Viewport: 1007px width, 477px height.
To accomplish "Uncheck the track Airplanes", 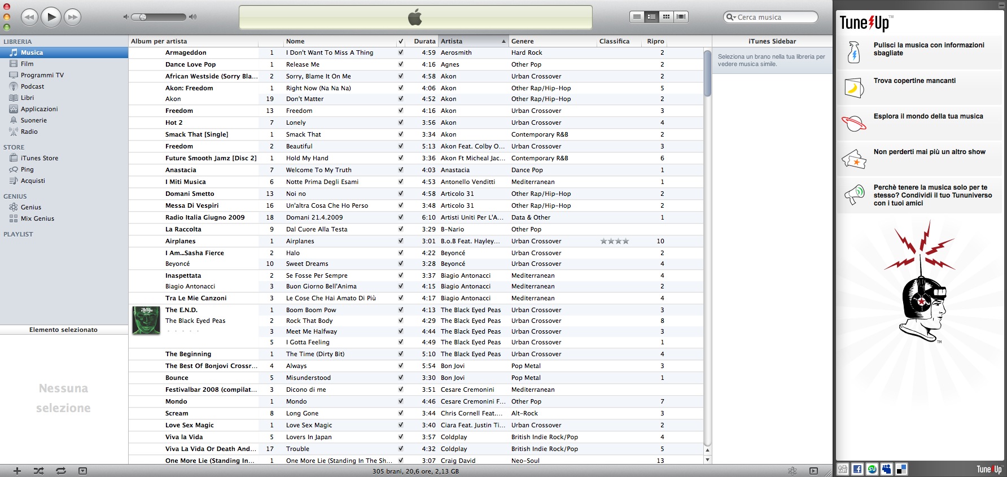I will point(401,241).
